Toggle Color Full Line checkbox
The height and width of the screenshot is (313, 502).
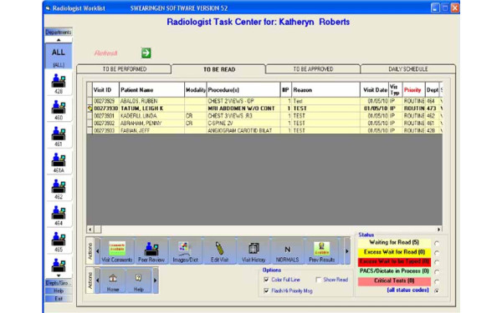pos(266,280)
